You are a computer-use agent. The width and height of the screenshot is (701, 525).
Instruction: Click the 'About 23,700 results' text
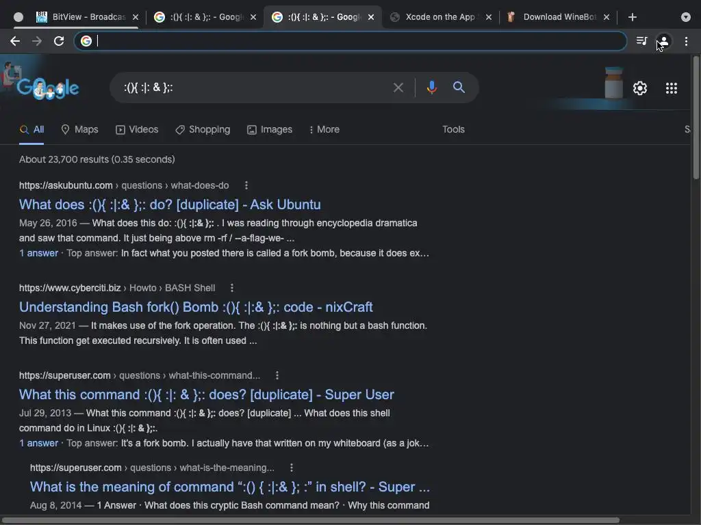point(97,159)
